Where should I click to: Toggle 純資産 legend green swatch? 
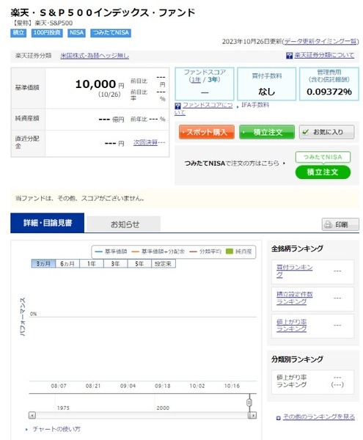coord(230,252)
